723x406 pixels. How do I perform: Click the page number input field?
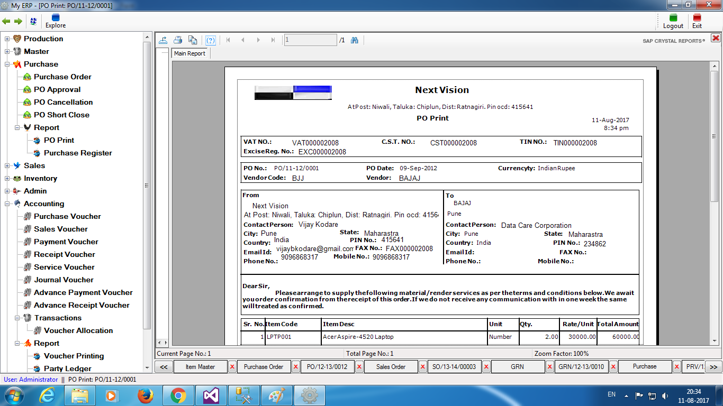click(x=310, y=40)
